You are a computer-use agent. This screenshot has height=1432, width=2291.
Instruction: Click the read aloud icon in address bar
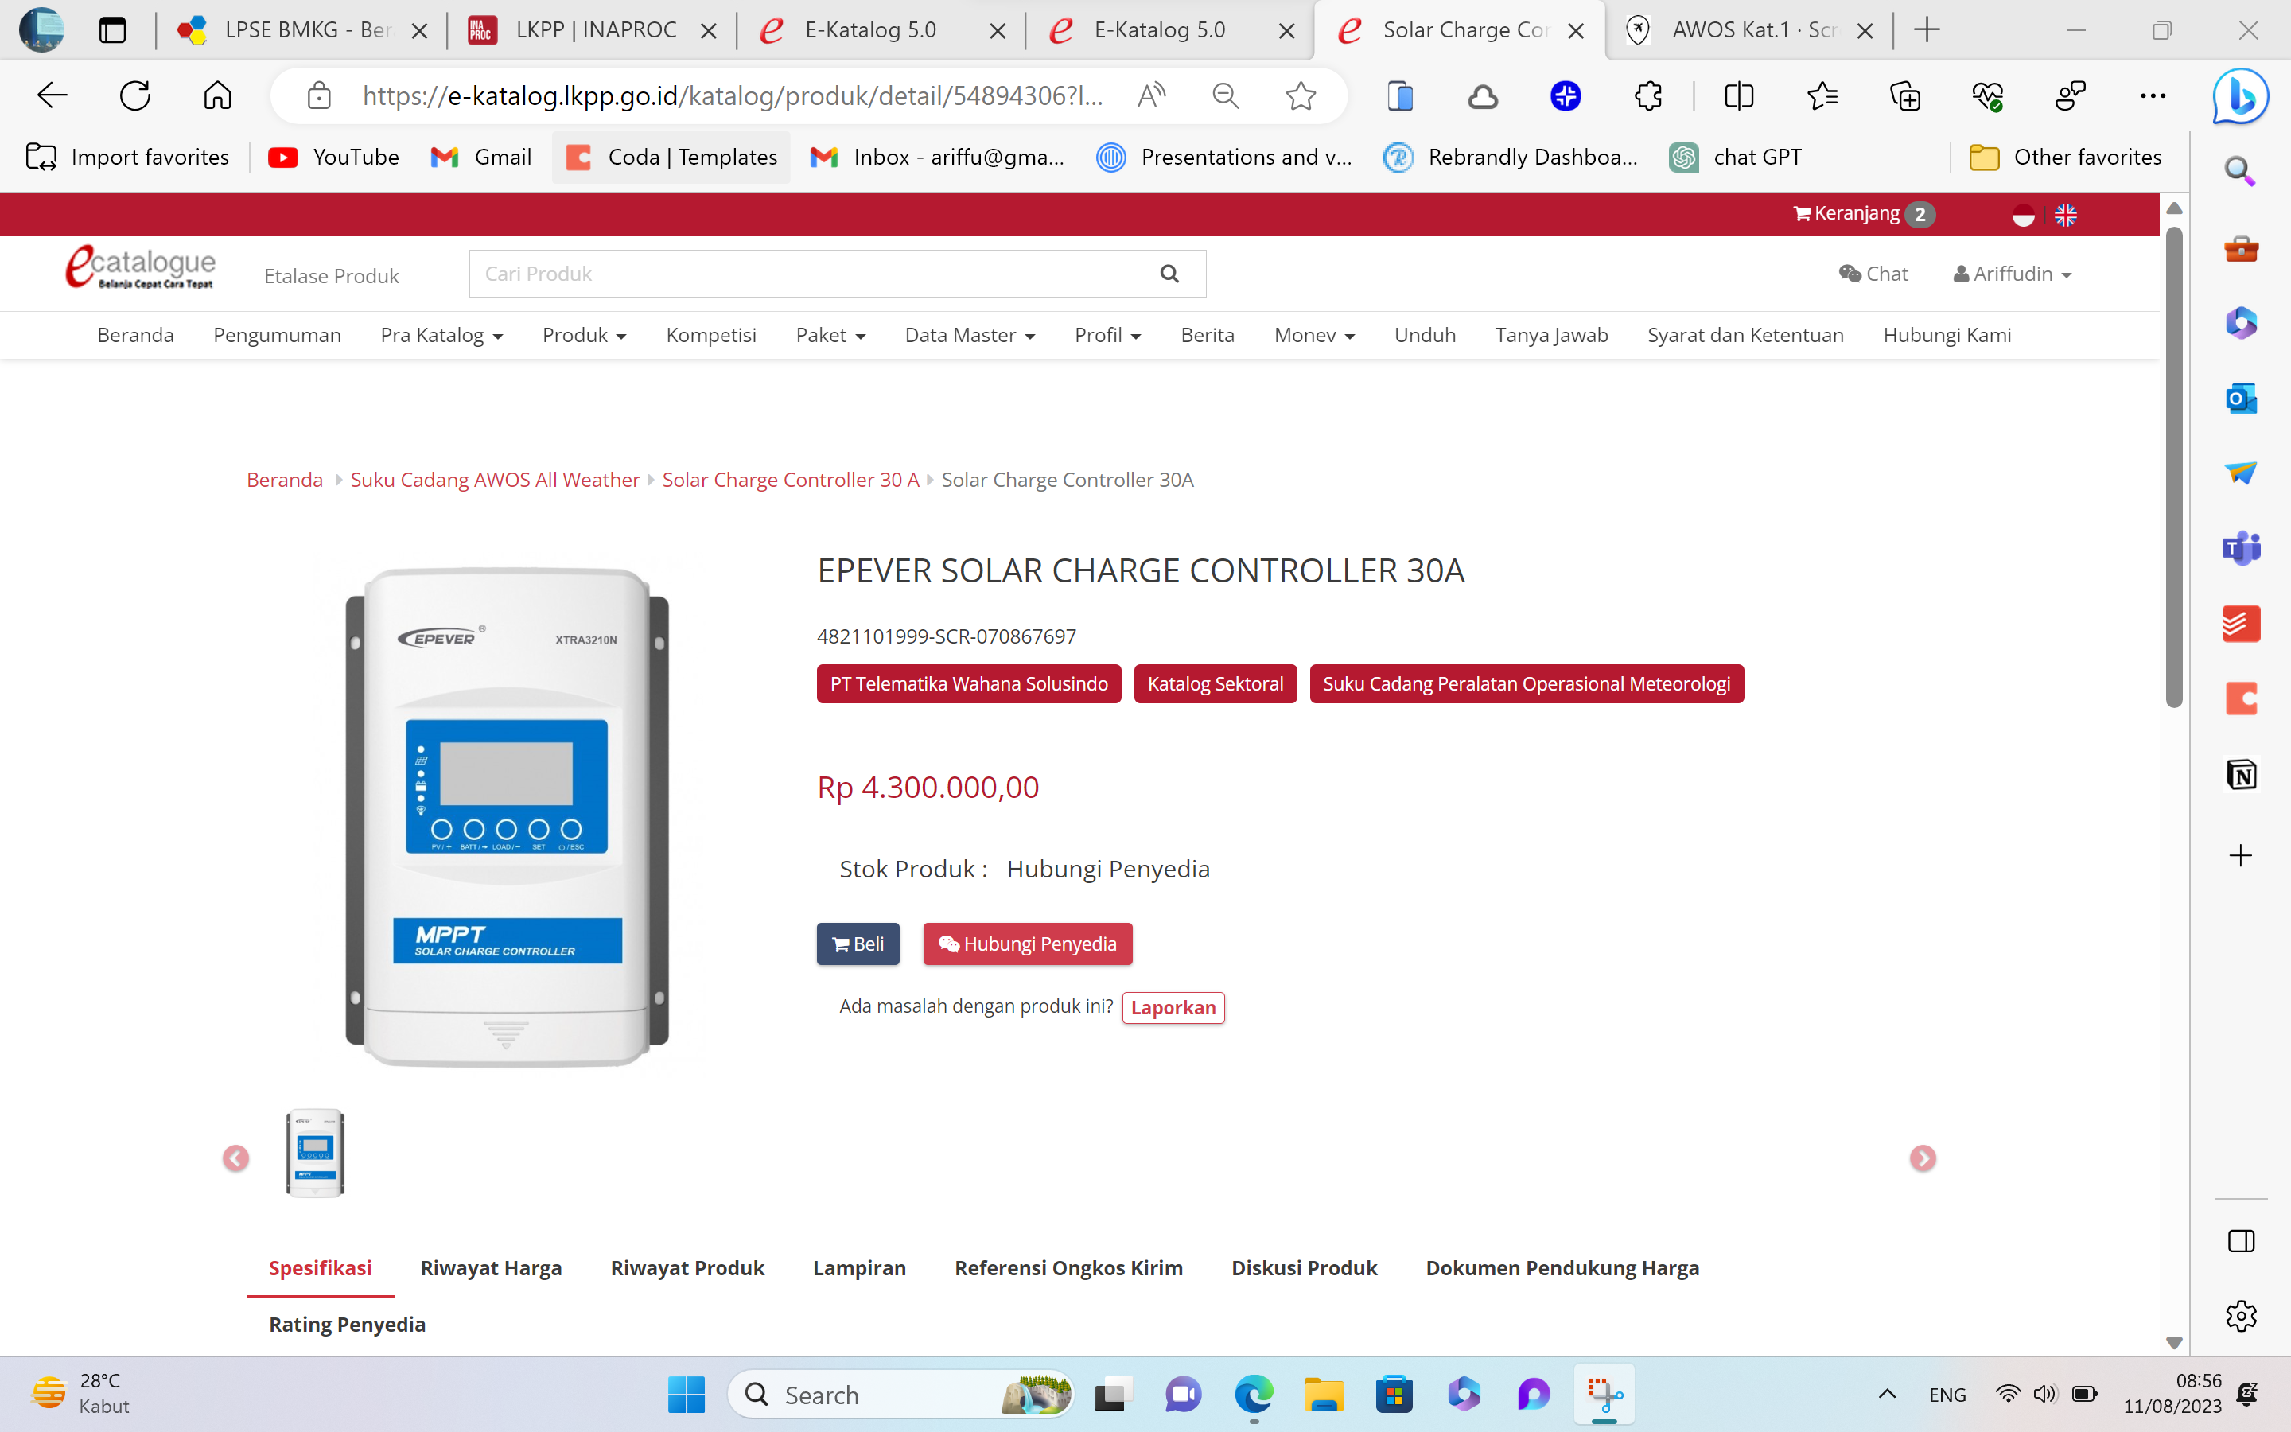click(x=1151, y=95)
